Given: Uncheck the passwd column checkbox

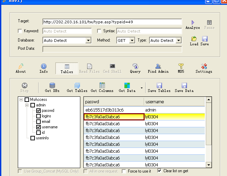Looking at the screenshot, I should (38, 110).
